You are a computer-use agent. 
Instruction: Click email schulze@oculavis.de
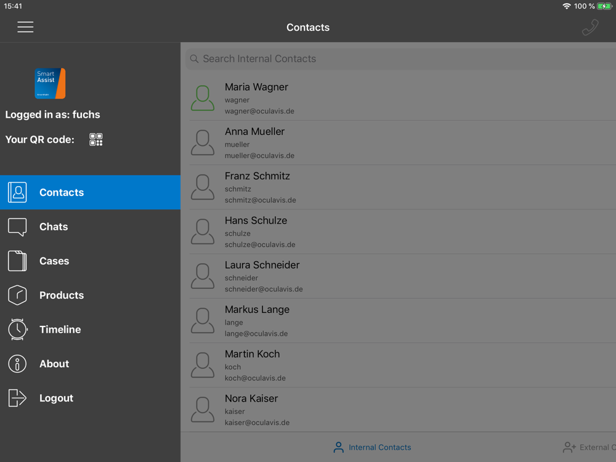point(260,245)
